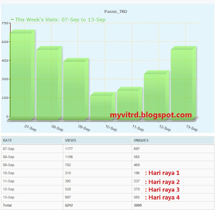Click the 13-Sep x-axis label

click(x=192, y=128)
